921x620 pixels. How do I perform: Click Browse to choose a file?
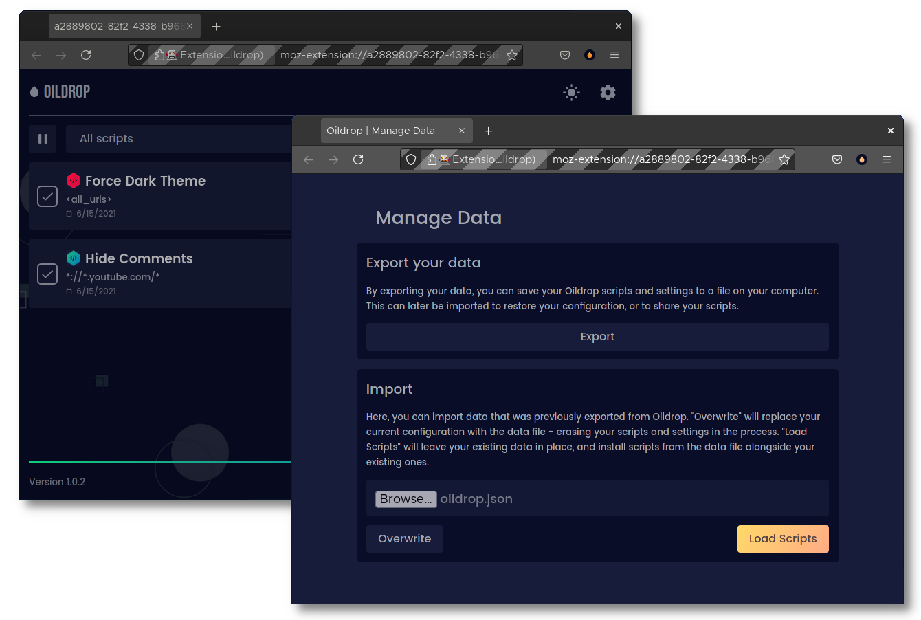(406, 499)
